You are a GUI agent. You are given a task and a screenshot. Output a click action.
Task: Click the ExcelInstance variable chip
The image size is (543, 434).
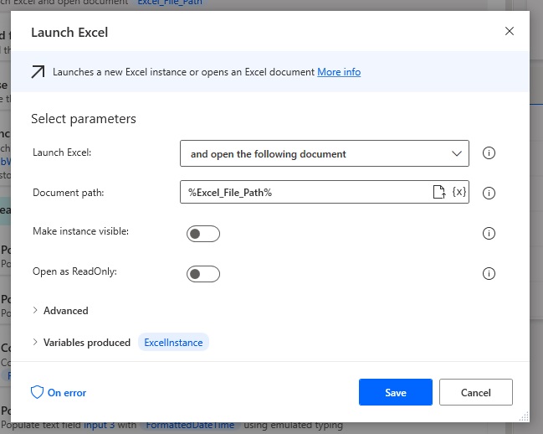173,343
